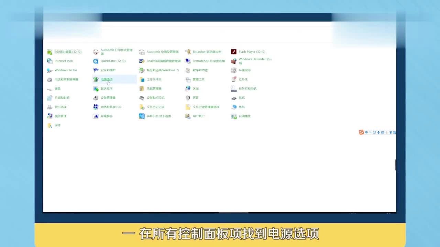Open 日期和时间 icon
Viewport: 440px width, 247px height.
pos(49,98)
